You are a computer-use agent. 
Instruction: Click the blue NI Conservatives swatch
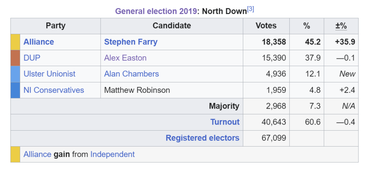coord(15,90)
